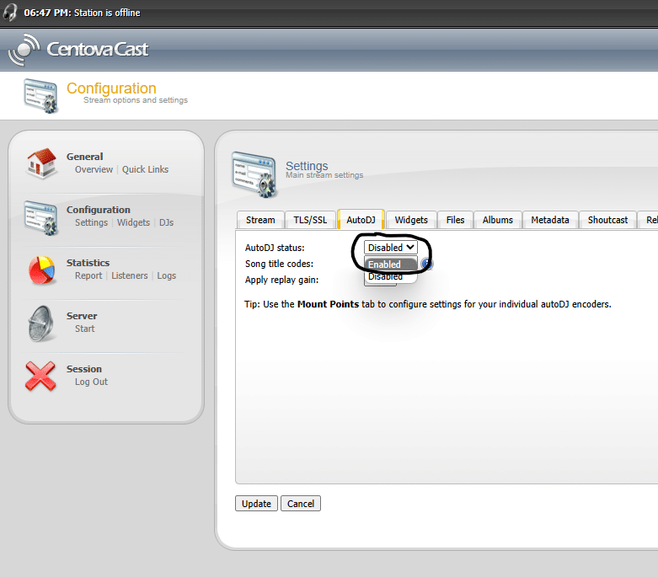The image size is (658, 577).
Task: Click Start under Server
Action: point(85,329)
